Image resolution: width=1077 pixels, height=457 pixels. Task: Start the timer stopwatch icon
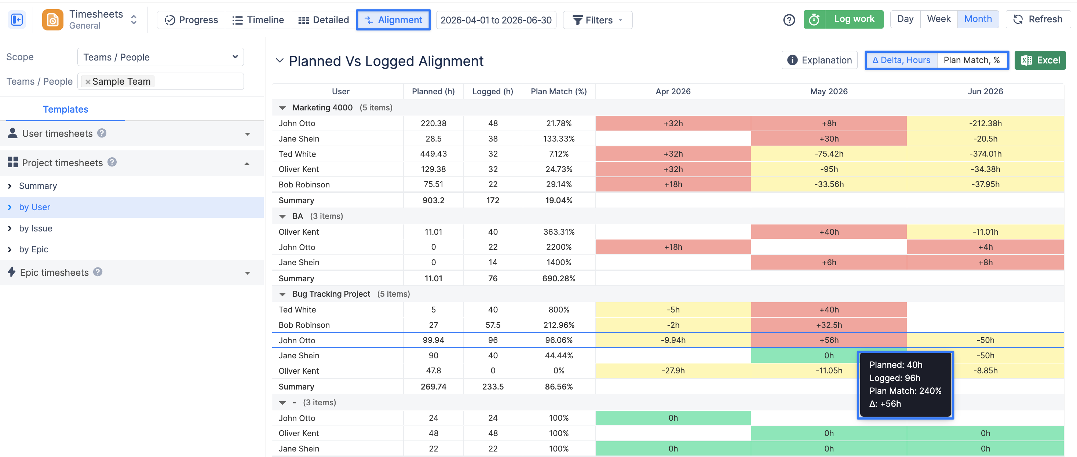pos(814,19)
